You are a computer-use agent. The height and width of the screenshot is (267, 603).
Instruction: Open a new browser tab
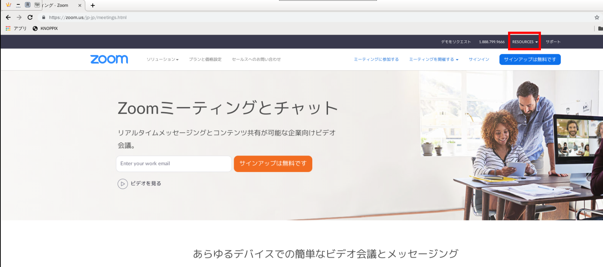pos(93,5)
